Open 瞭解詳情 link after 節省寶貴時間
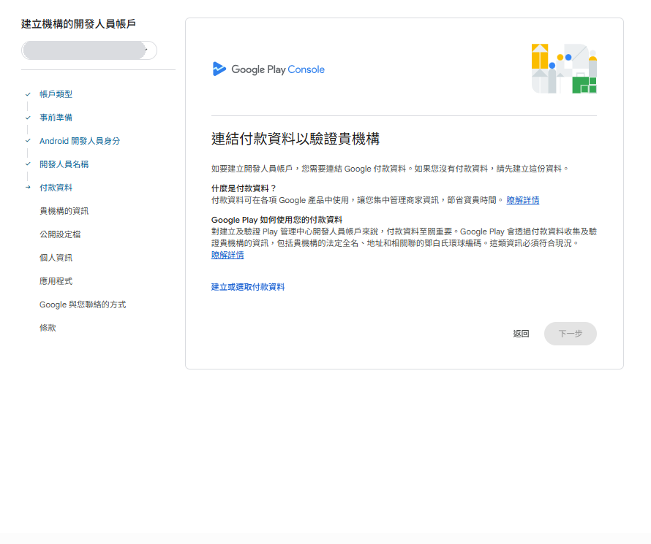651x544 pixels. [523, 200]
